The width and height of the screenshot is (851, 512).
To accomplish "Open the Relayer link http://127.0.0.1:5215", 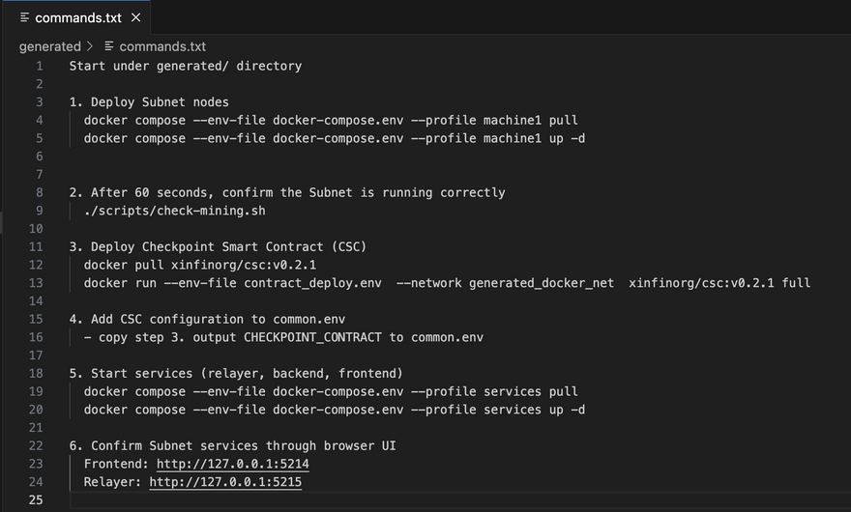I will [224, 482].
